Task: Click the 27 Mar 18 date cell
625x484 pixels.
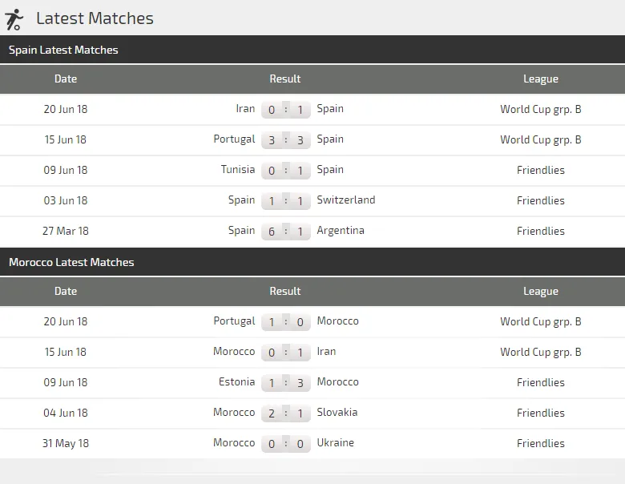Action: (x=66, y=231)
